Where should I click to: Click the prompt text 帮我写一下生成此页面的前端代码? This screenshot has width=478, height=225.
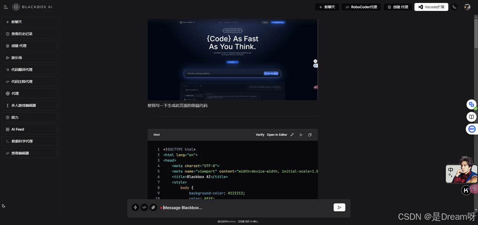pyautogui.click(x=177, y=106)
